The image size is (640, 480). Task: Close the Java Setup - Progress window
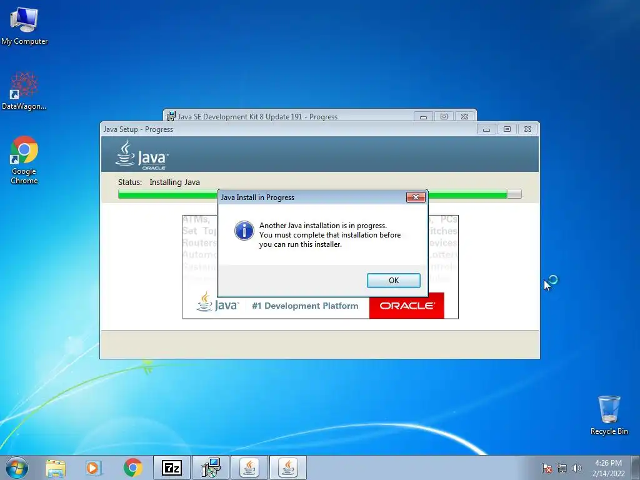click(x=527, y=129)
